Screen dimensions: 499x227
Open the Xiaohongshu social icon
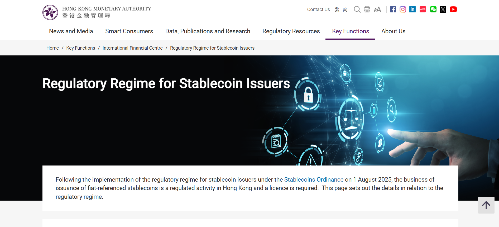coord(423,9)
